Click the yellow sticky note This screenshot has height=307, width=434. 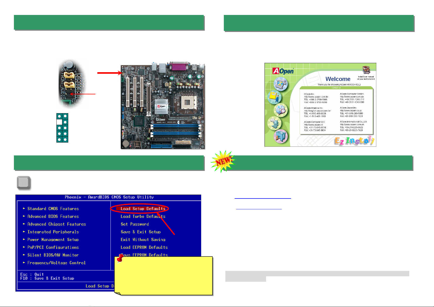pos(163,276)
